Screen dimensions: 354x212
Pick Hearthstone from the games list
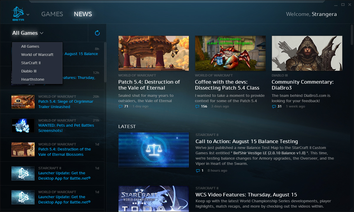pos(32,79)
